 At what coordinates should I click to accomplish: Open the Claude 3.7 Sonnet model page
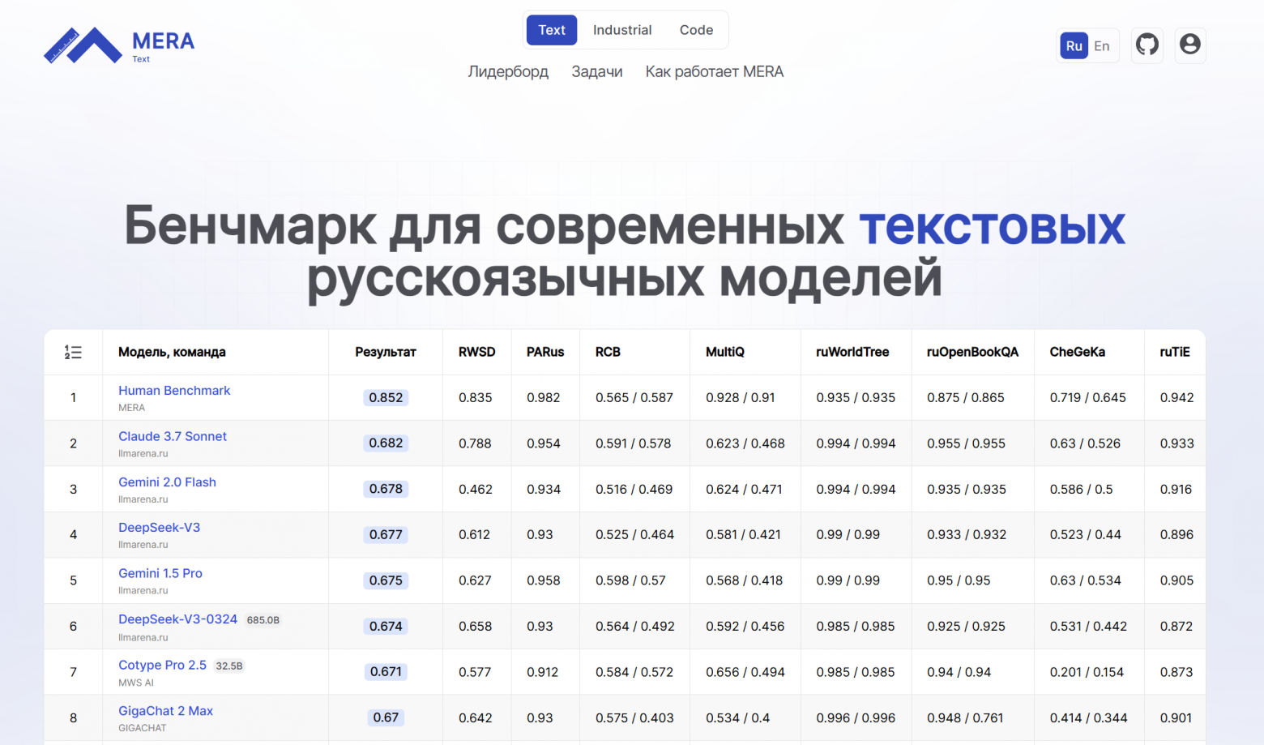click(173, 436)
